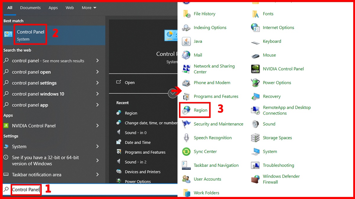Viewport: 355px width, 199px height.
Task: Open the NVIDIA Control Panel icon in Control Panel list
Action: [x=255, y=69]
